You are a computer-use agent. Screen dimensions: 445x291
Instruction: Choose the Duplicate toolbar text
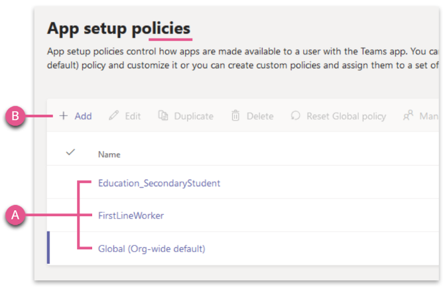pos(194,116)
